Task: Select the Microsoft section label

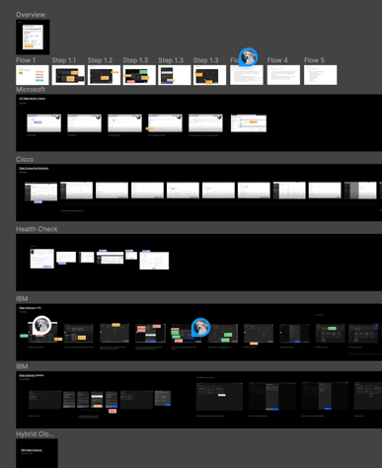Action: coord(31,90)
